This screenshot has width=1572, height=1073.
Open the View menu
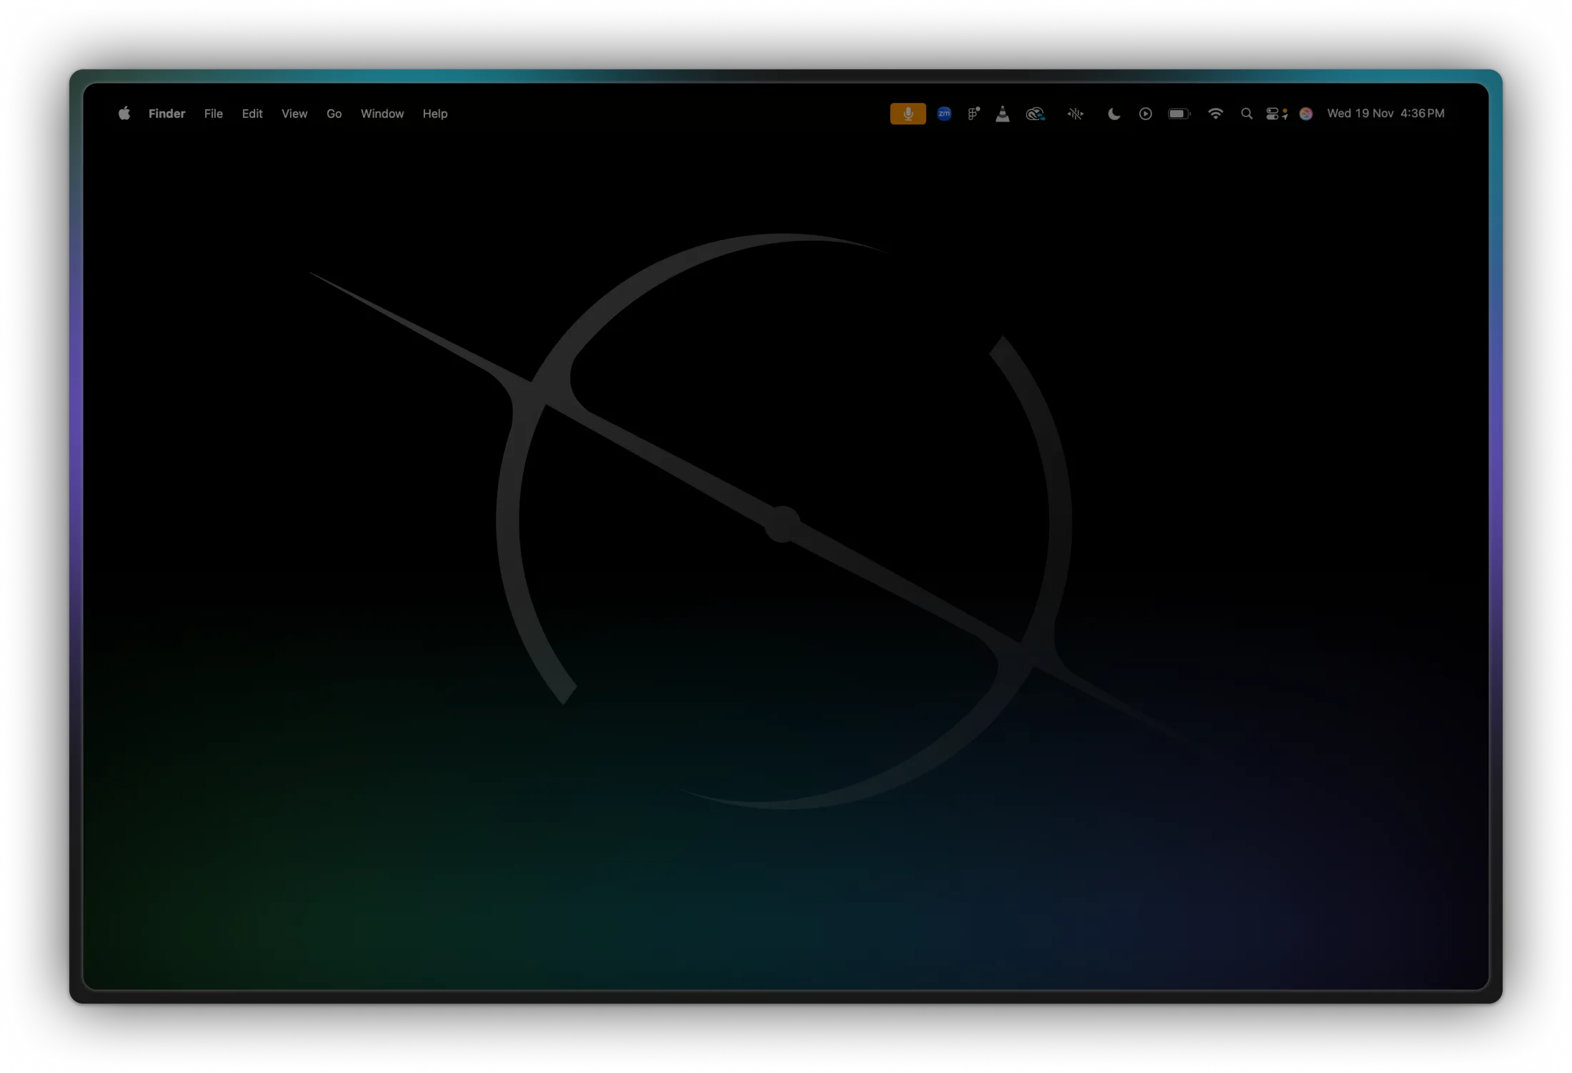(x=294, y=114)
